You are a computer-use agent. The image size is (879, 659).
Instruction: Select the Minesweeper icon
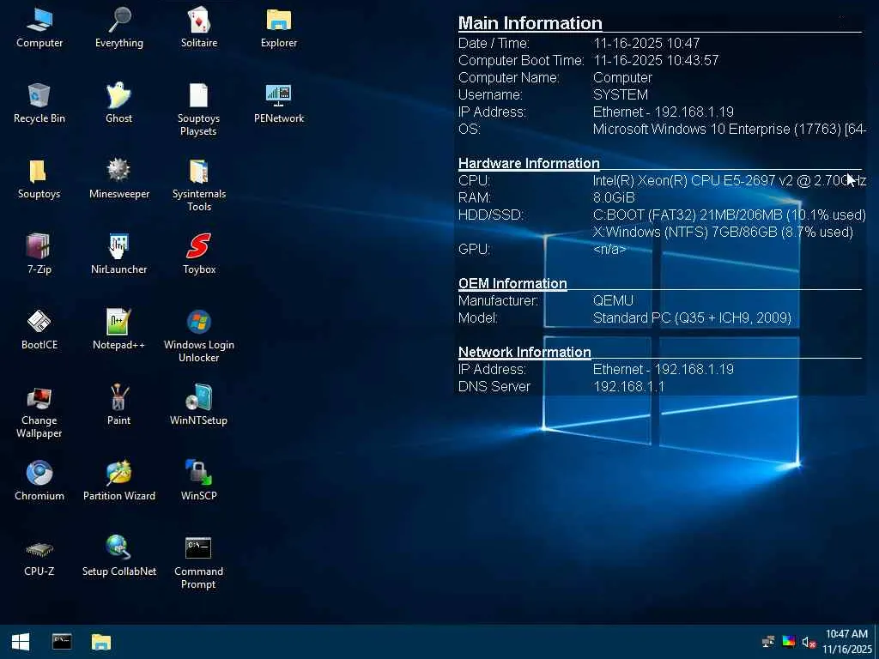tap(118, 179)
